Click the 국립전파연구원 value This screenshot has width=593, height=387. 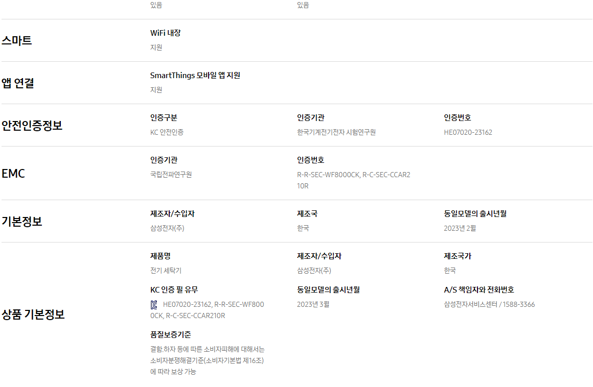tap(171, 175)
